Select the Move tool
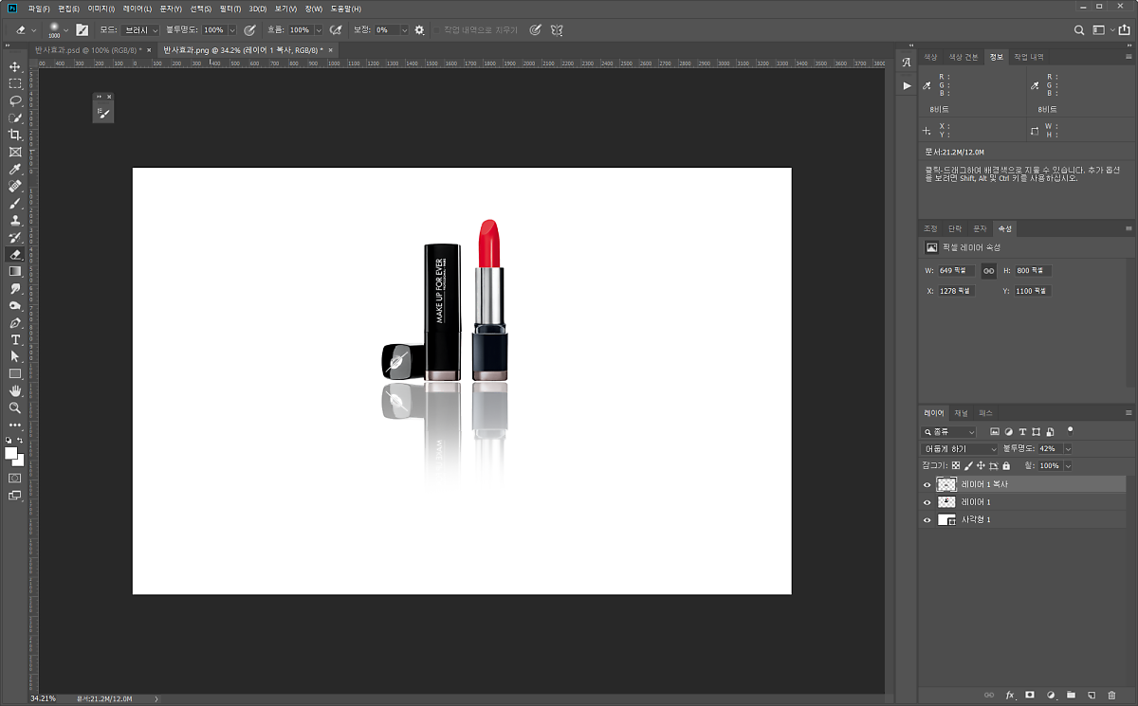The height and width of the screenshot is (706, 1138). click(x=15, y=66)
